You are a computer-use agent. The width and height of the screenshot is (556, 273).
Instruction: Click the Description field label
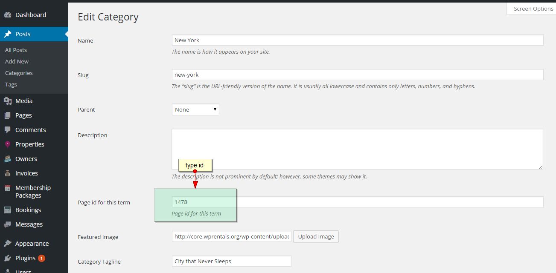click(93, 135)
